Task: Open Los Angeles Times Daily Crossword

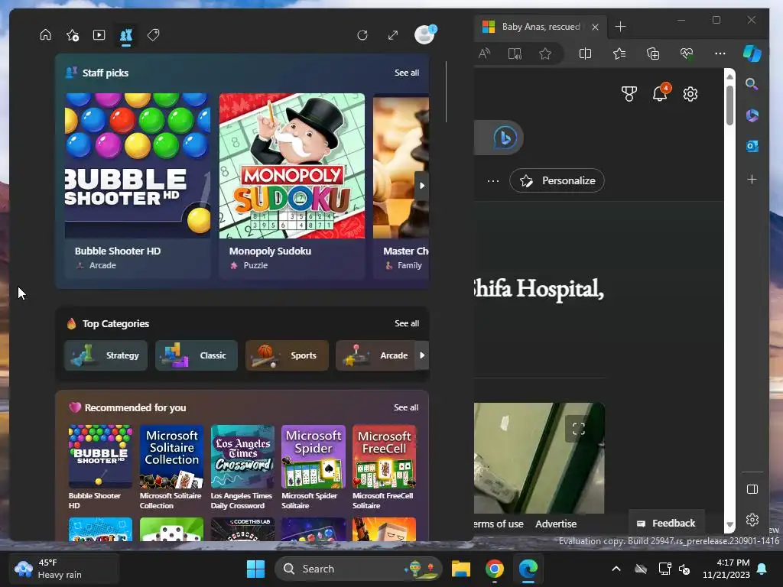Action: (242, 467)
